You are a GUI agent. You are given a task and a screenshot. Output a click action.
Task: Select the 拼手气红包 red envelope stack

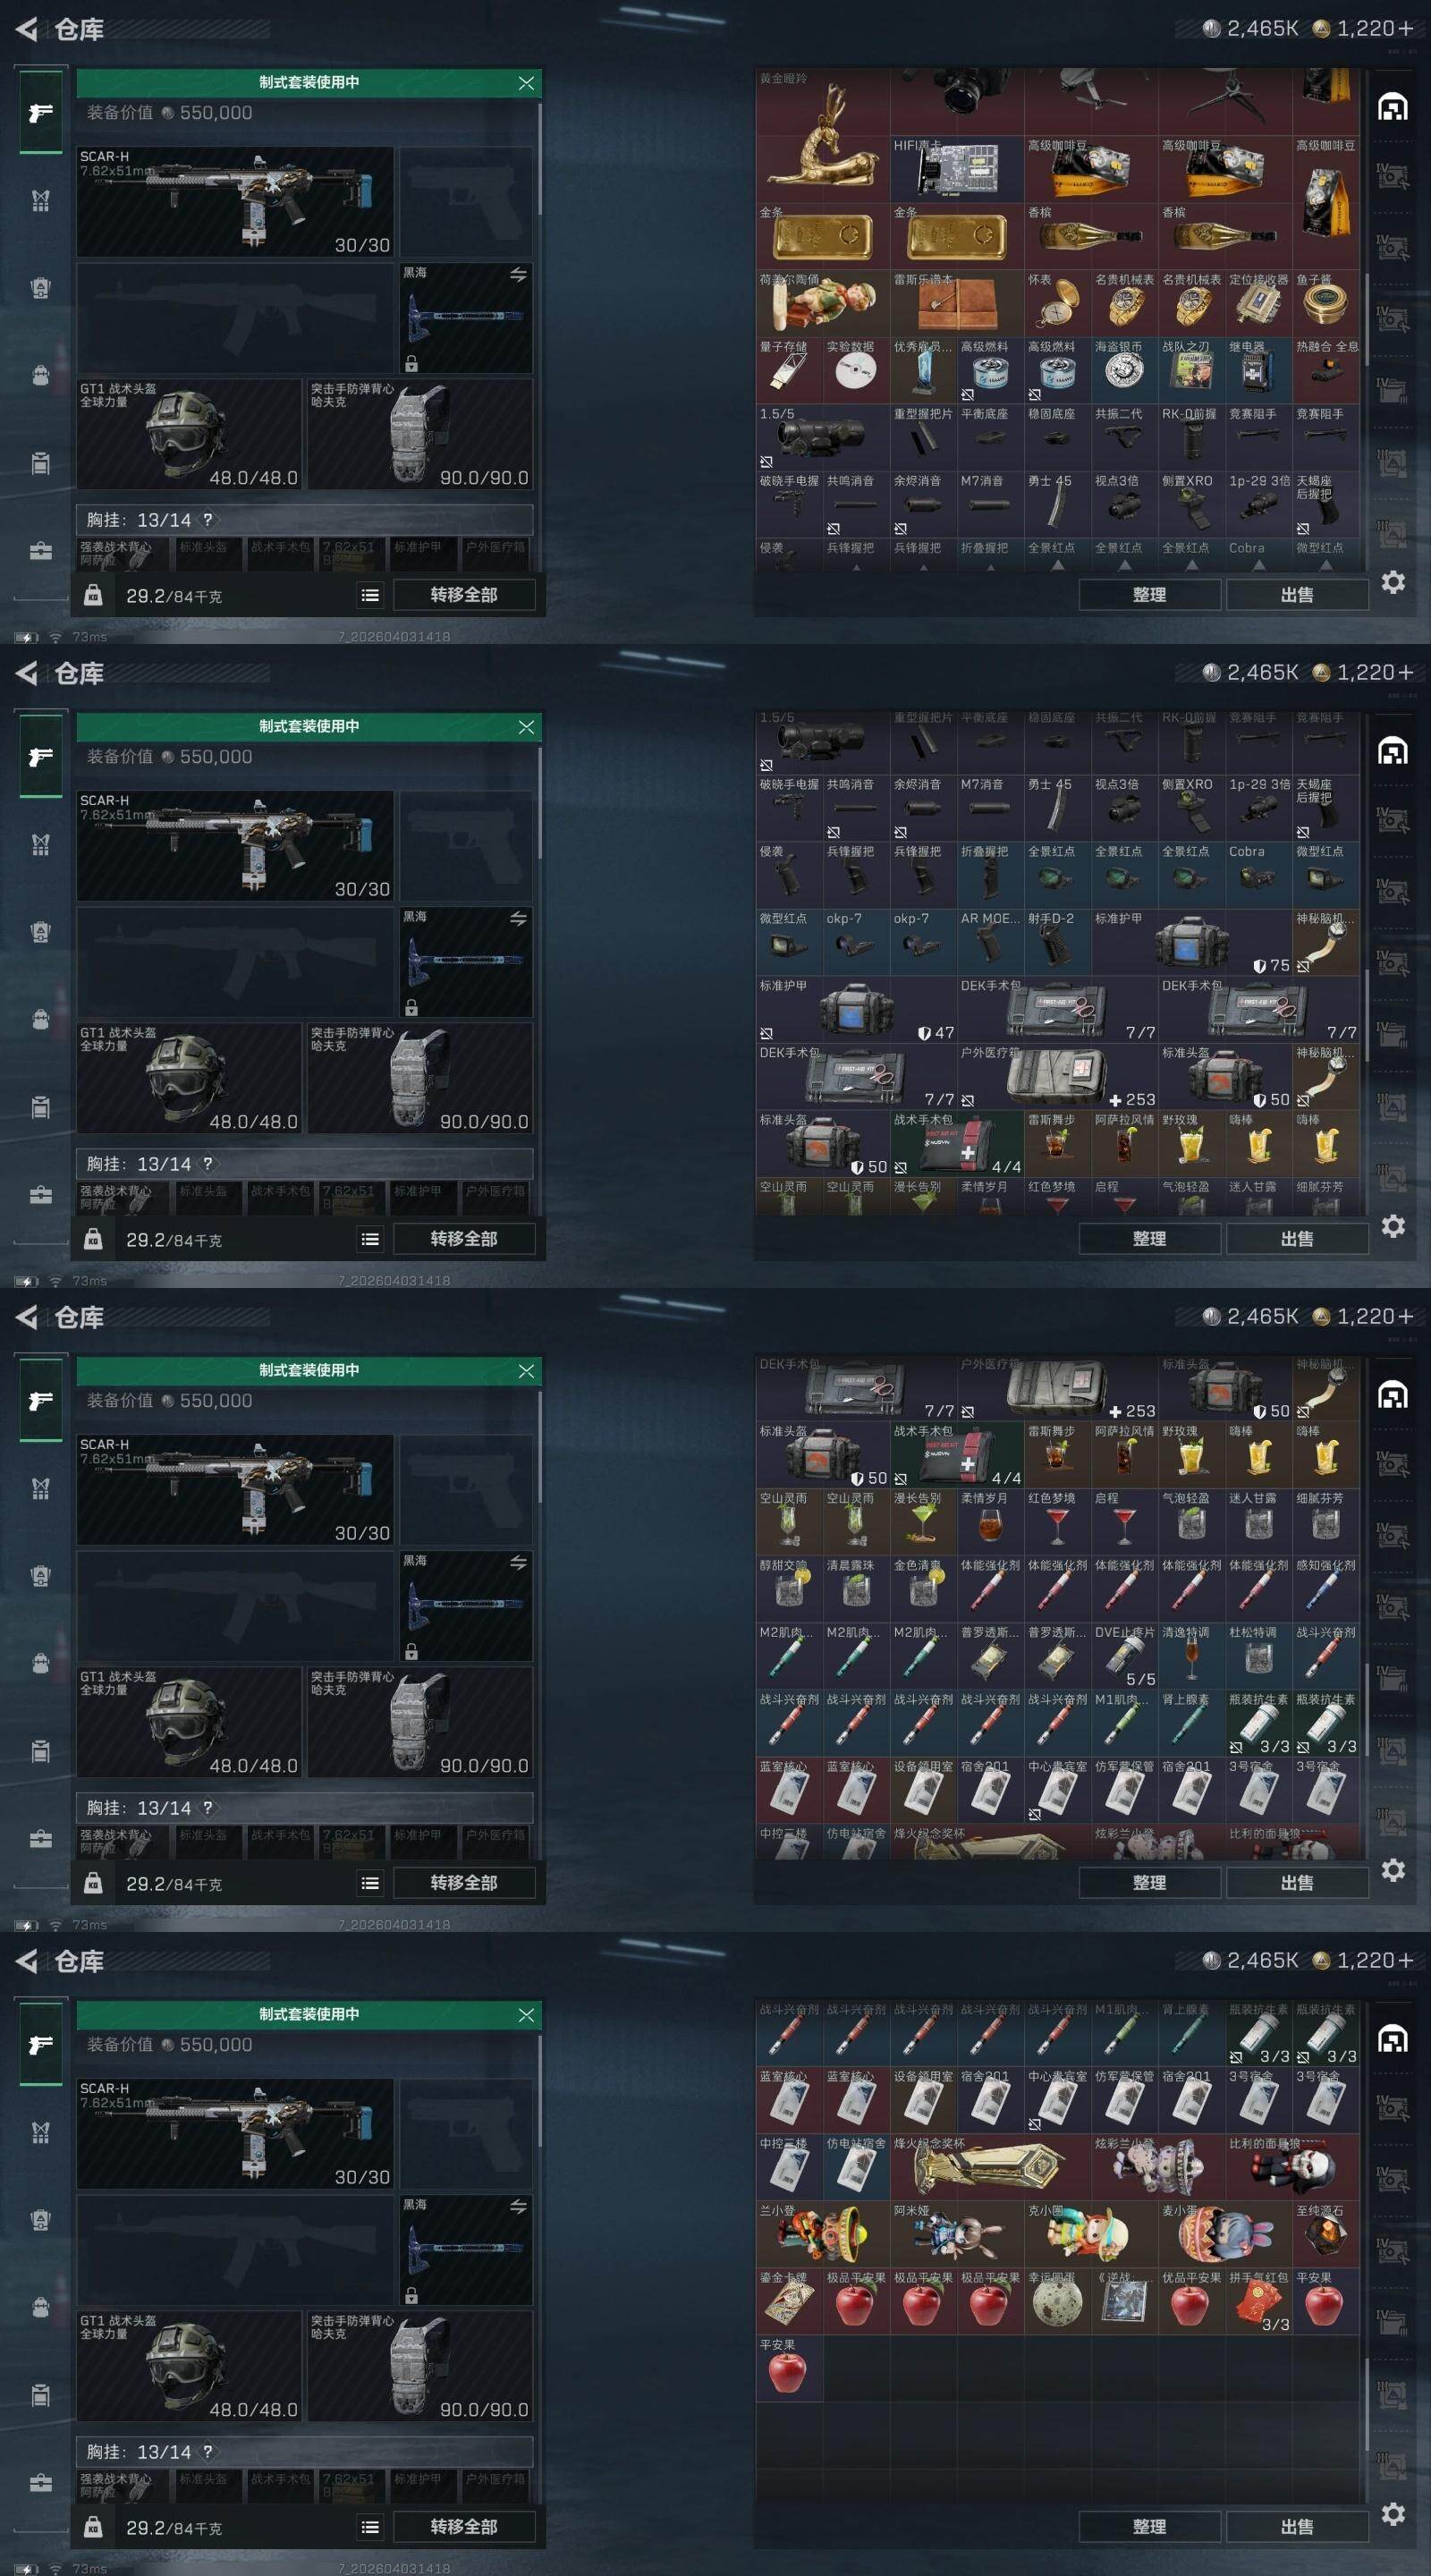click(1258, 2300)
